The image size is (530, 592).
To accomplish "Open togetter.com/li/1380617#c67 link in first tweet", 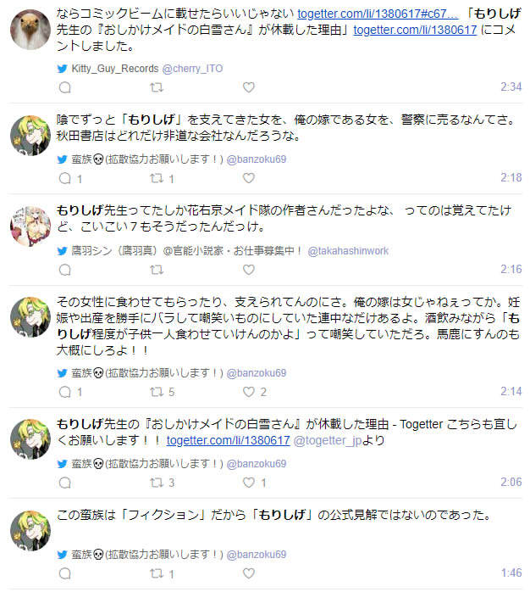I will tap(378, 14).
